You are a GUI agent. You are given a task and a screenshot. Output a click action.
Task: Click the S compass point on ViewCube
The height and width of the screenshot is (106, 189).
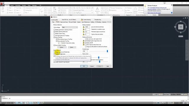tap(180, 32)
